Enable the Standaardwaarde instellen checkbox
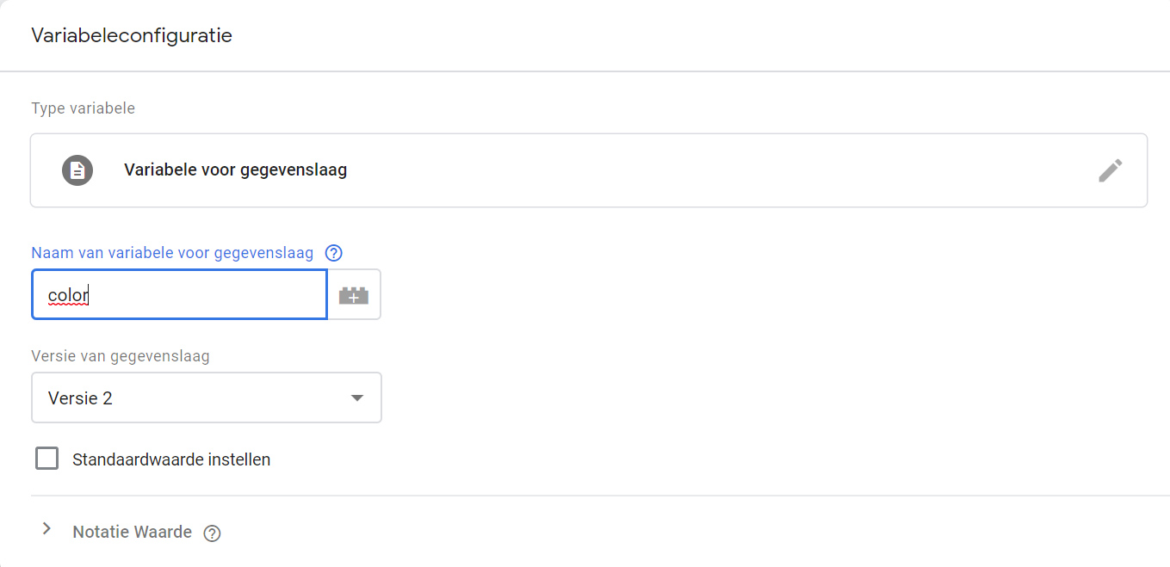1170x567 pixels. (x=47, y=459)
